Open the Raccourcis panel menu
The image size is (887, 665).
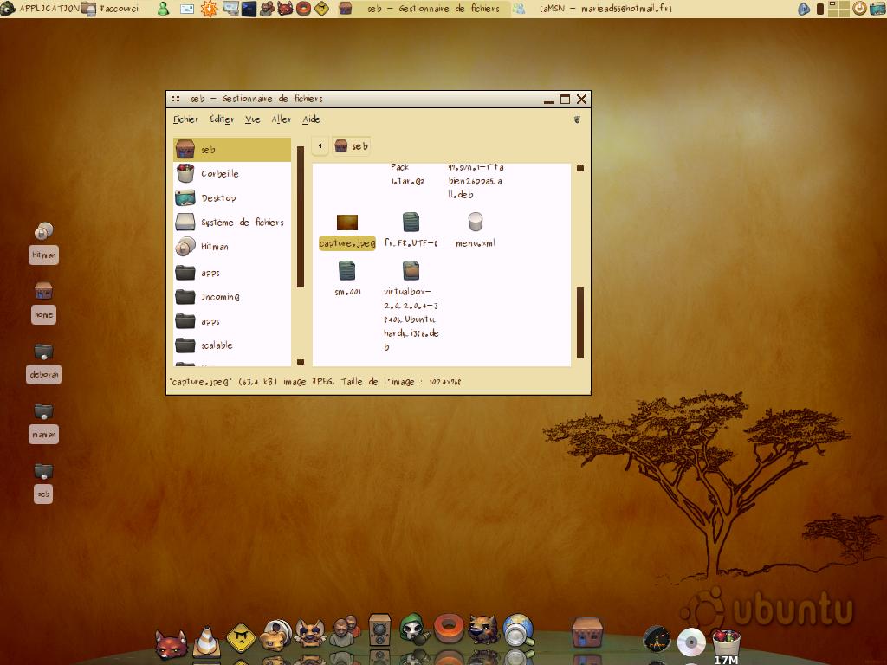[112, 9]
